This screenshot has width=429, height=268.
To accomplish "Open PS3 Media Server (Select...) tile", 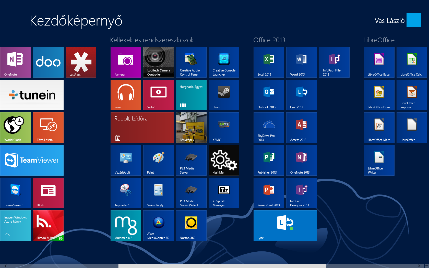I will click(x=191, y=193).
